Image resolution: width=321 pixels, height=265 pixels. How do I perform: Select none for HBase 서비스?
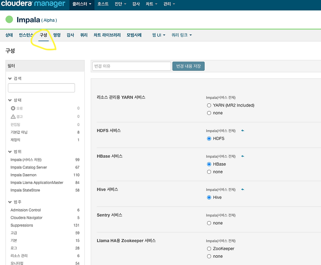209,172
